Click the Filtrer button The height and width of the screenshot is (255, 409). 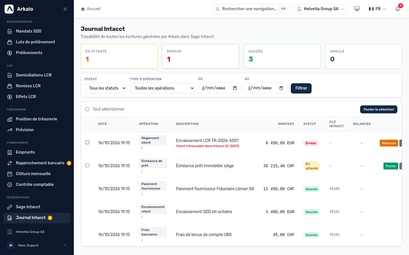click(x=301, y=88)
